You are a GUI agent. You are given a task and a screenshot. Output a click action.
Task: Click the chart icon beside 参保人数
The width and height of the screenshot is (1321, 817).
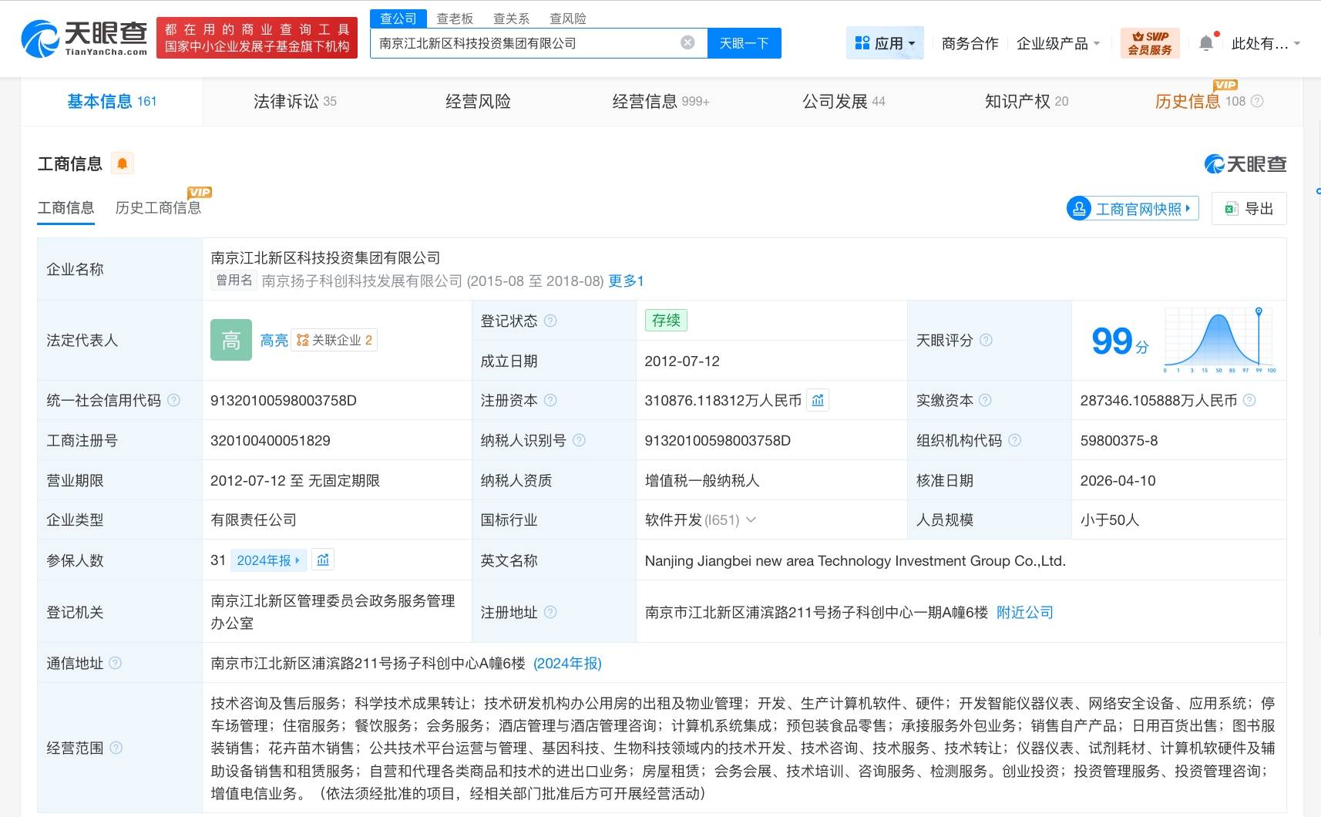323,560
